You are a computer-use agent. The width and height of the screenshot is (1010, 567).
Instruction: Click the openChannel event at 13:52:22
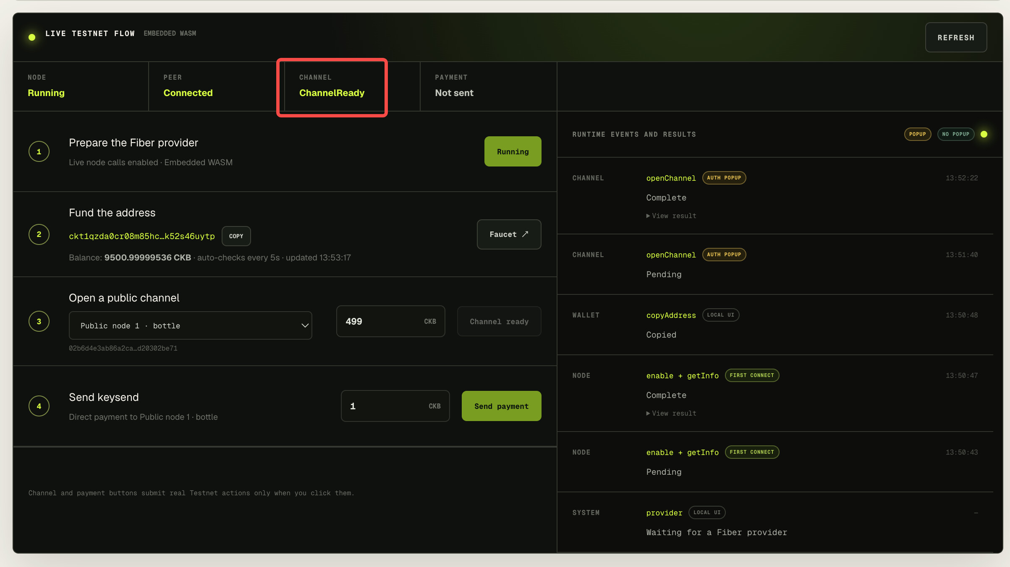click(x=671, y=178)
